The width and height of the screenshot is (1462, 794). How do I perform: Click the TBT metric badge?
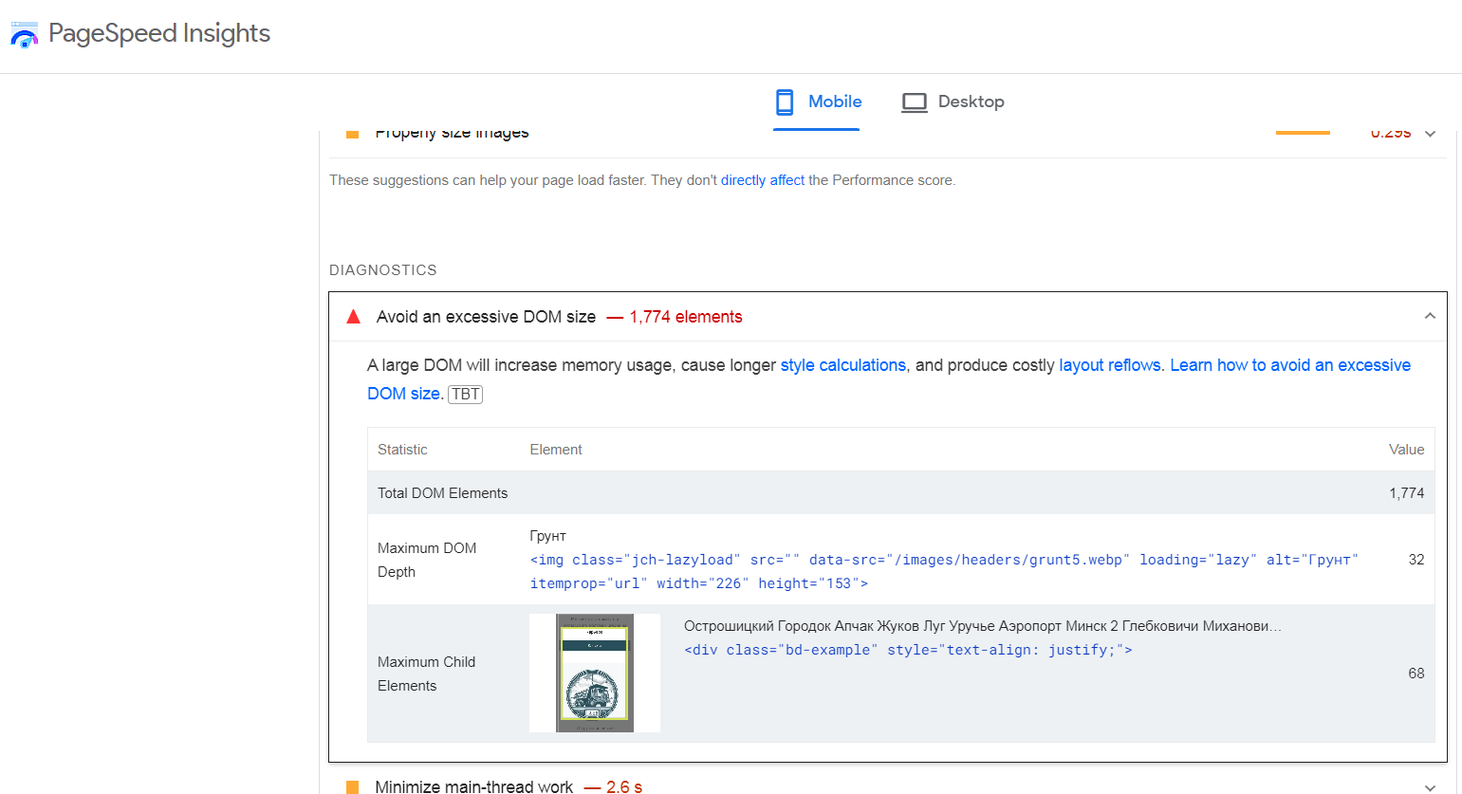pyautogui.click(x=465, y=394)
